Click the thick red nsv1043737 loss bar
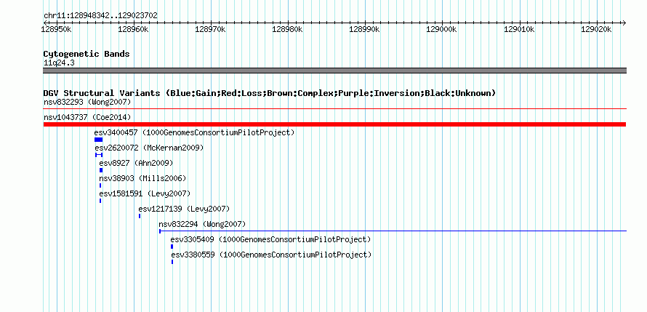This screenshot has width=647, height=312. (x=334, y=124)
